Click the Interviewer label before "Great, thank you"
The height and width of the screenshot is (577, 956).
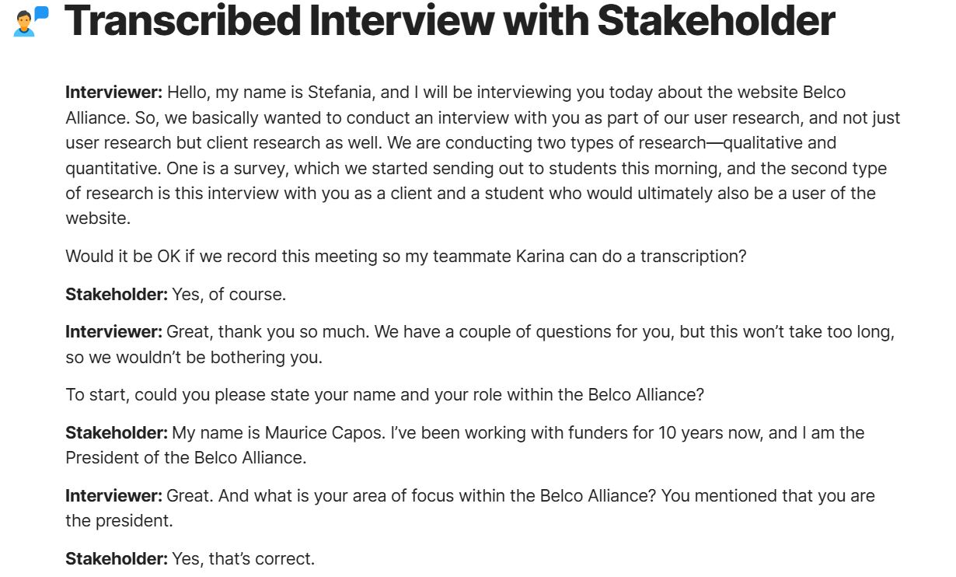point(113,332)
